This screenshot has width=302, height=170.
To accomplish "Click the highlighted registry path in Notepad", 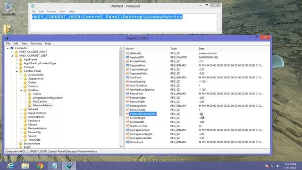I will point(107,17).
